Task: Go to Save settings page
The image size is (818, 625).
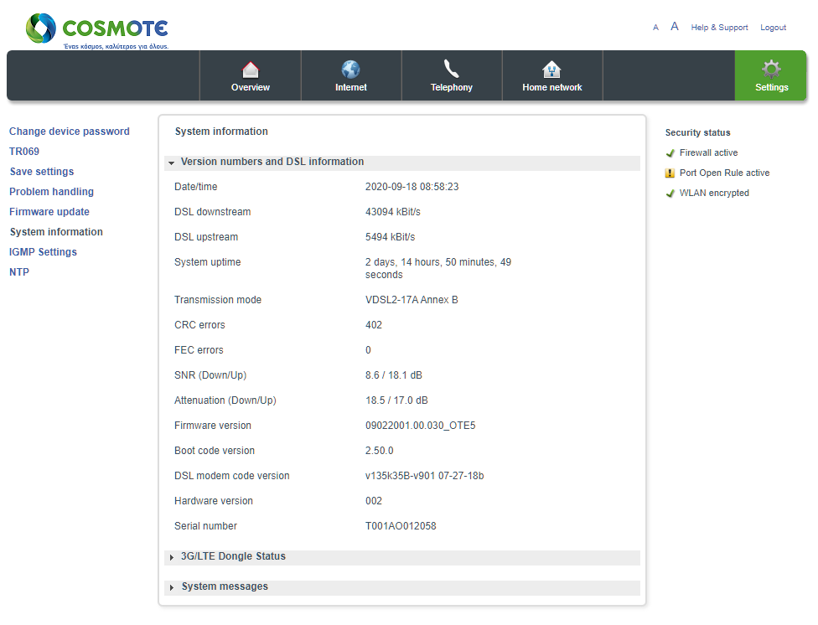Action: pyautogui.click(x=42, y=172)
